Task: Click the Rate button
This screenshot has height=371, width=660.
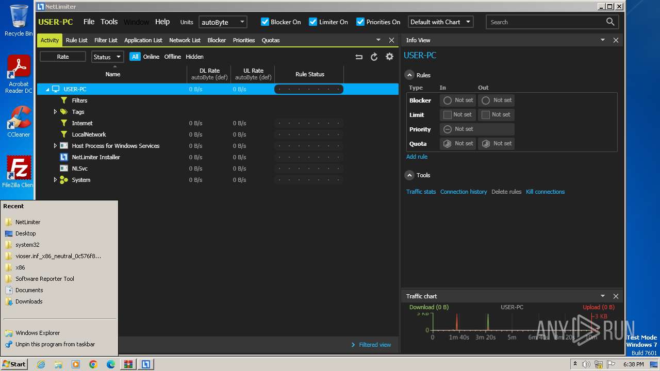Action: (x=63, y=57)
